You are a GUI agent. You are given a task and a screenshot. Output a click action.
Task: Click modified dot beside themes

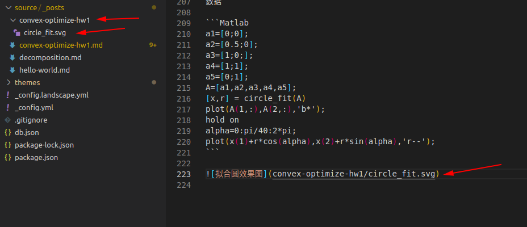[154, 82]
